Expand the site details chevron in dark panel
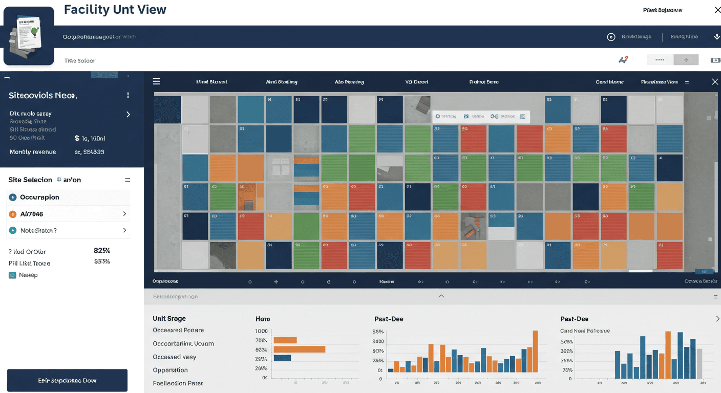The height and width of the screenshot is (393, 721). [x=128, y=114]
